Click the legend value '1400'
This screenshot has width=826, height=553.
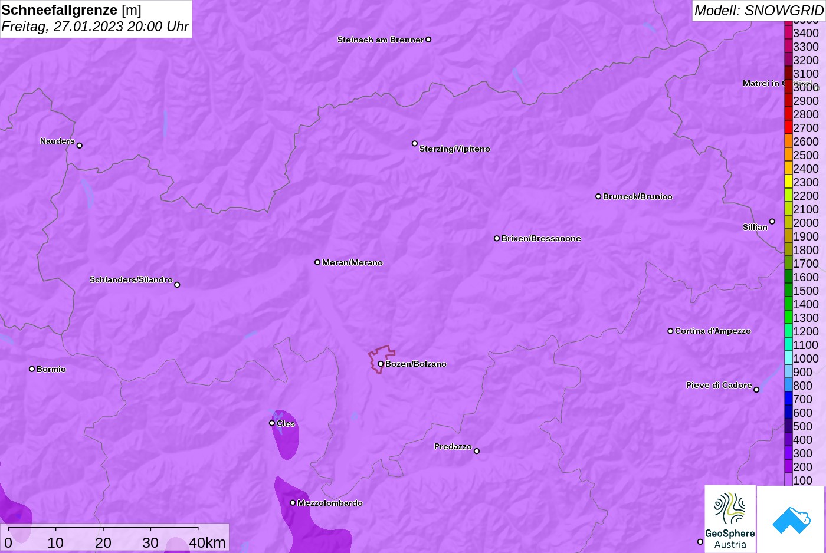coord(806,304)
